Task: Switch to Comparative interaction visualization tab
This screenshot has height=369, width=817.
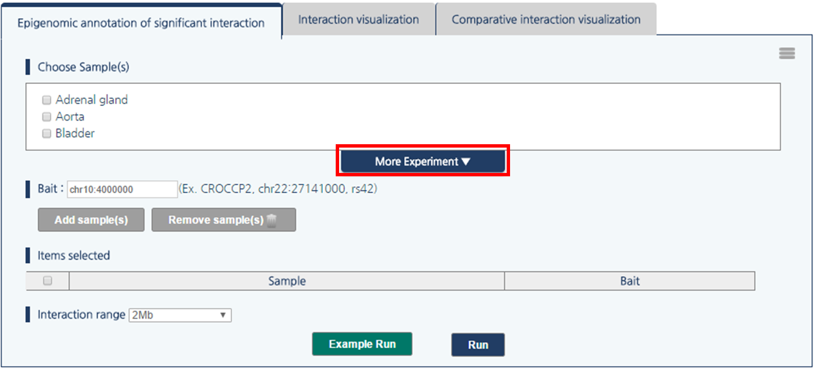Action: pos(546,19)
